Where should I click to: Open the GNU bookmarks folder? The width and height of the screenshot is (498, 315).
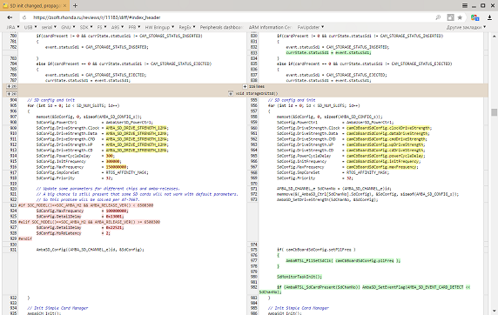[x=68, y=27]
